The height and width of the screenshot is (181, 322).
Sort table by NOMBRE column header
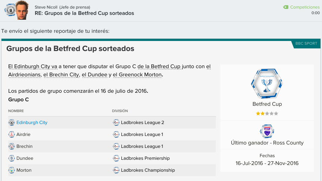(16, 111)
